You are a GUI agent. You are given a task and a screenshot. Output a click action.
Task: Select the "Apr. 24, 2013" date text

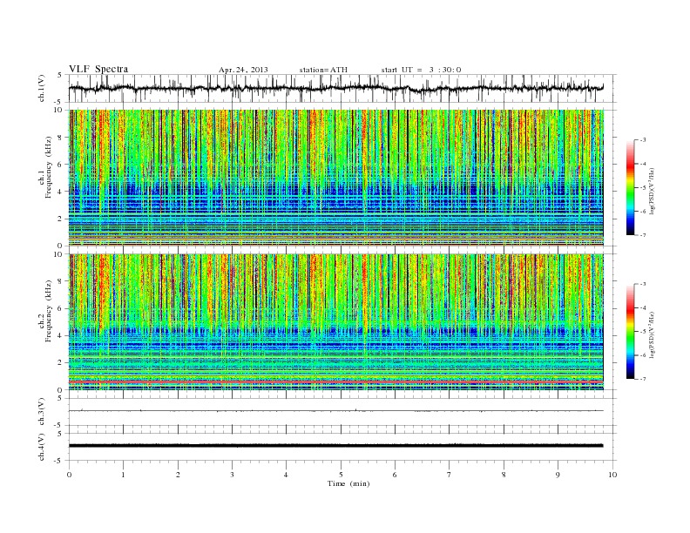(243, 70)
